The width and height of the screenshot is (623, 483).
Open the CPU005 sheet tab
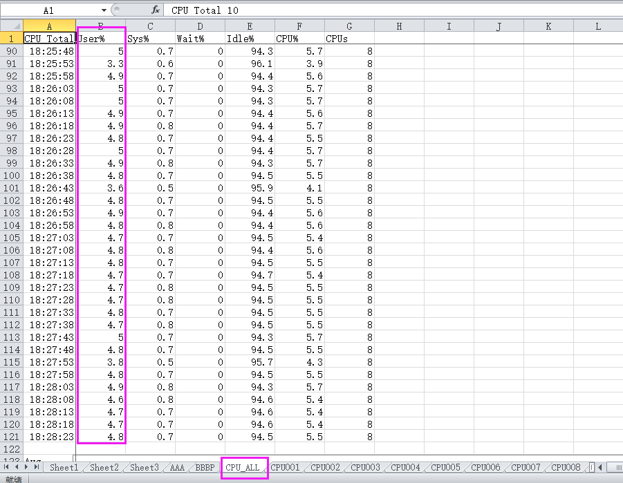(x=445, y=468)
